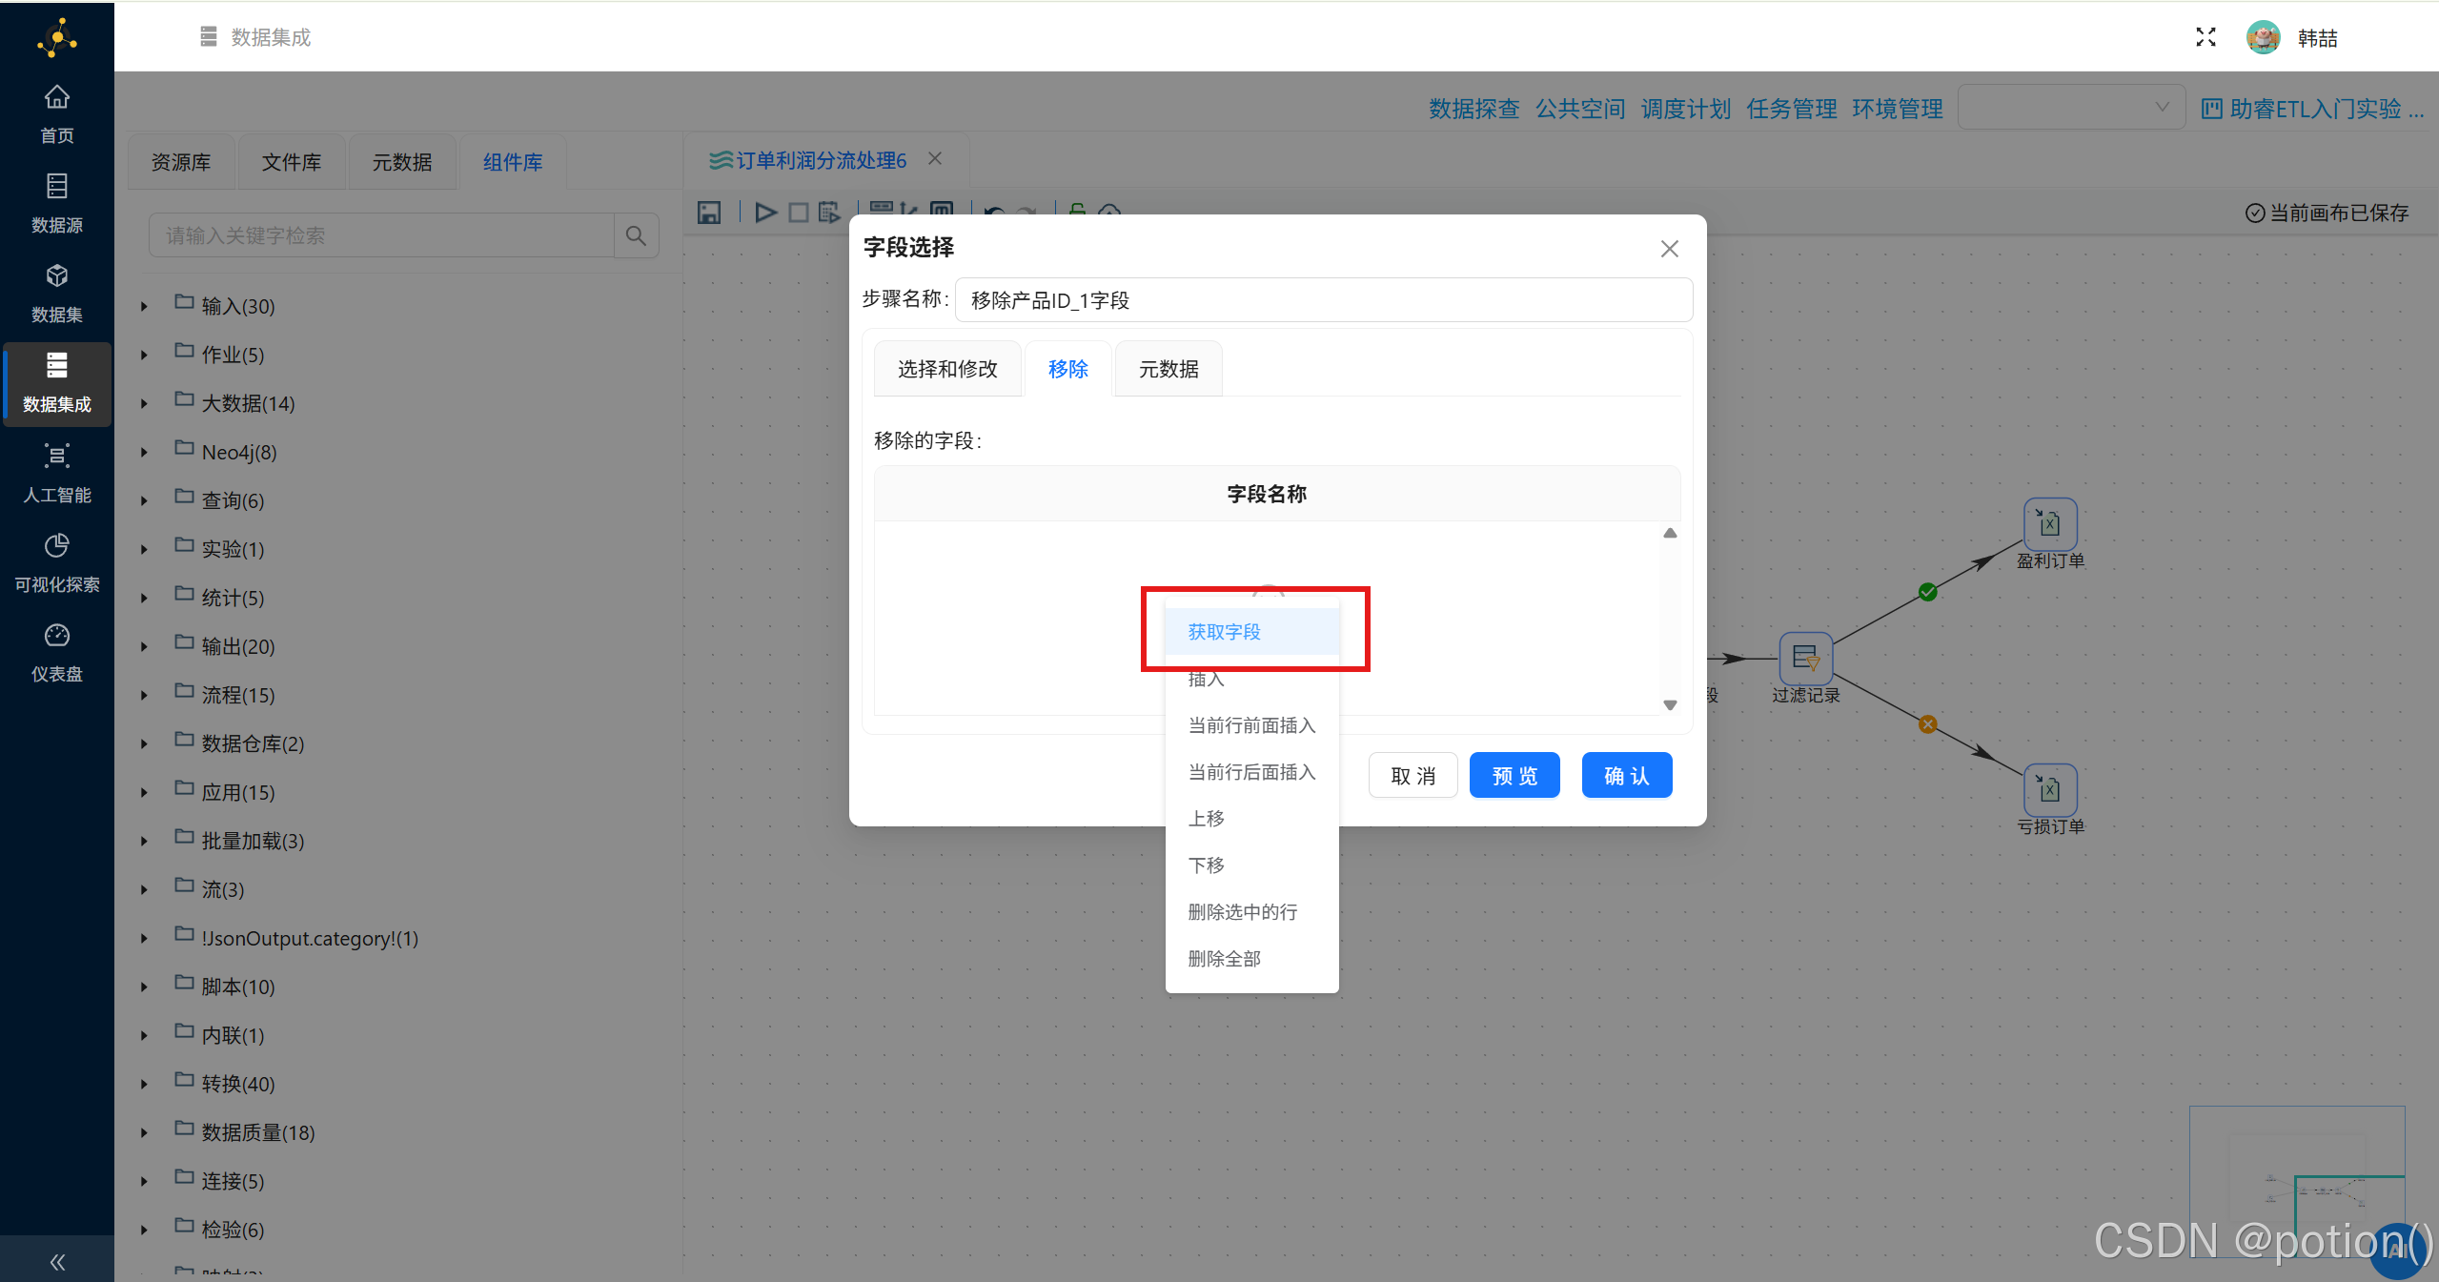Open the workspace dropdown near 助睿ETL入门实验
2439x1282 pixels.
(x=2070, y=107)
